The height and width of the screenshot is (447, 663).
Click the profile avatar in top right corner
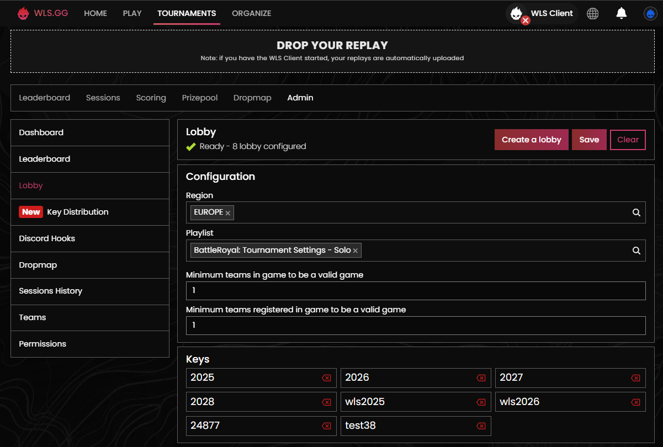[650, 13]
